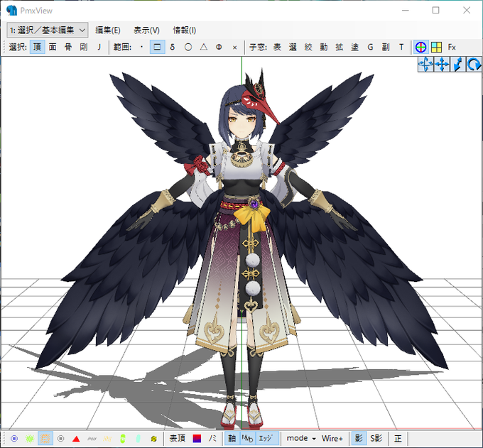Toggle vertex display (blue circle icon)
483x448 pixels.
point(14,439)
